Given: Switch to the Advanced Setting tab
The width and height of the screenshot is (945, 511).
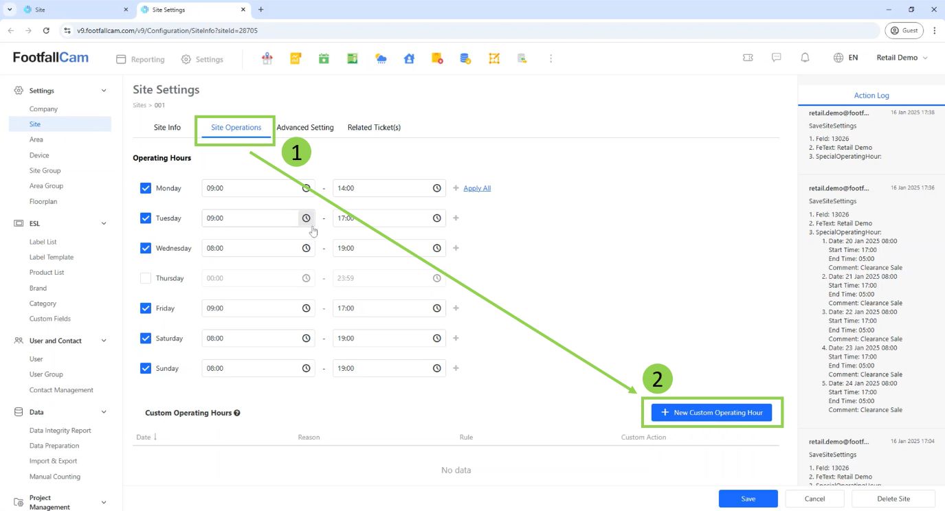Looking at the screenshot, I should coord(305,128).
